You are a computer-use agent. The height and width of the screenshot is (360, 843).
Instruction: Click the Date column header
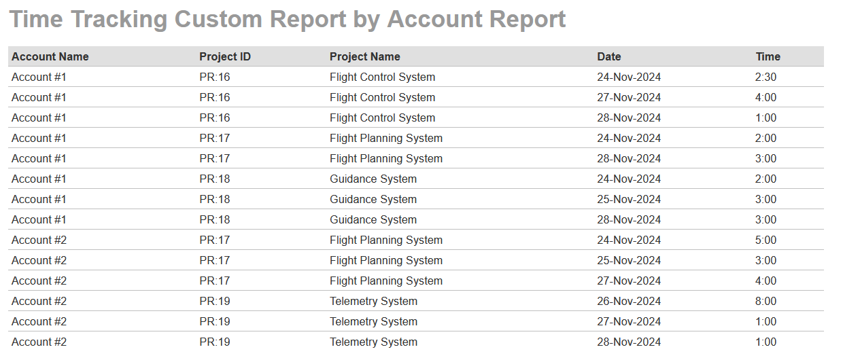click(x=609, y=57)
